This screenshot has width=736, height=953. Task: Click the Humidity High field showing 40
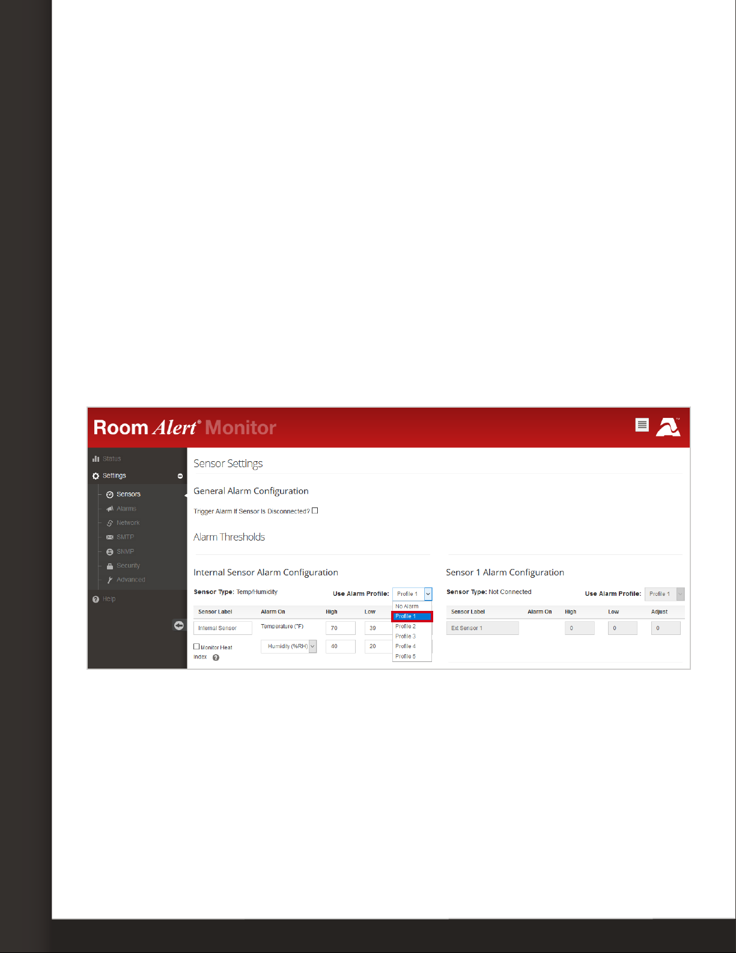[x=341, y=646]
